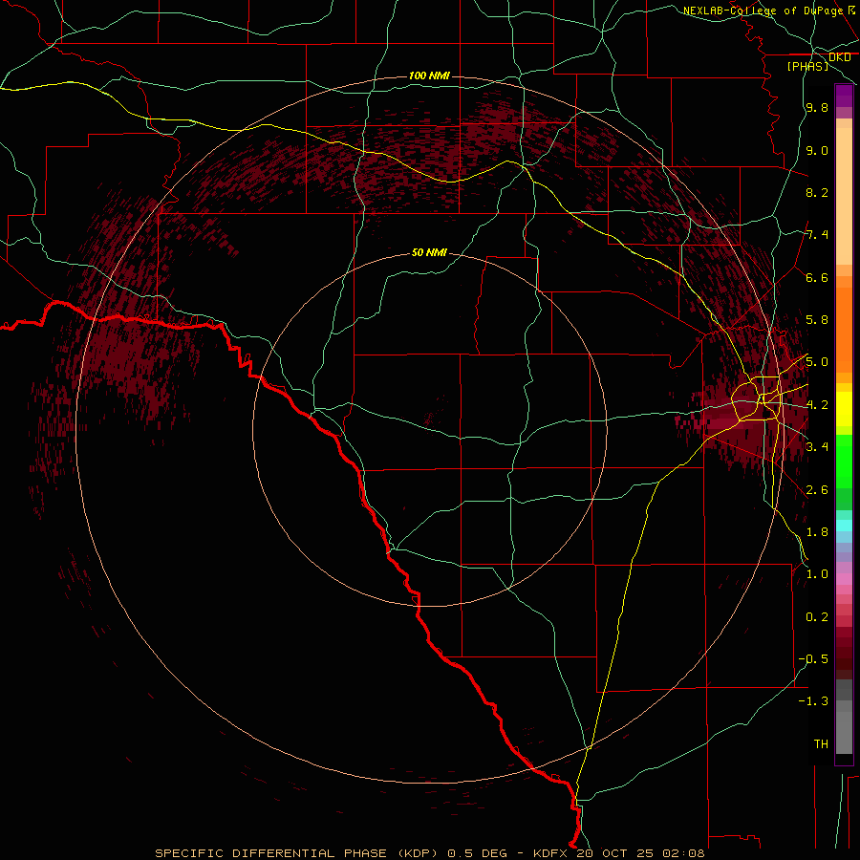Screen dimensions: 860x860
Task: Click the 2.6 scale value
Action: point(817,489)
